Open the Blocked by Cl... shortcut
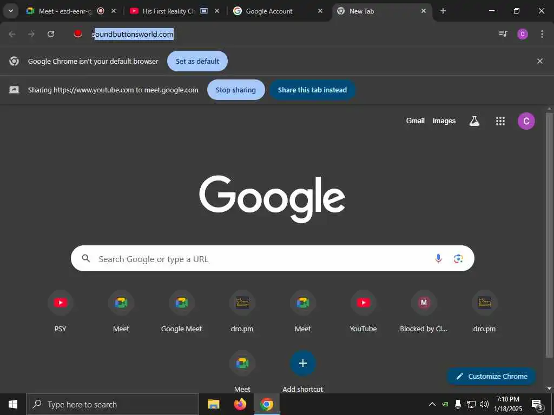Image resolution: width=554 pixels, height=415 pixels. tap(424, 312)
